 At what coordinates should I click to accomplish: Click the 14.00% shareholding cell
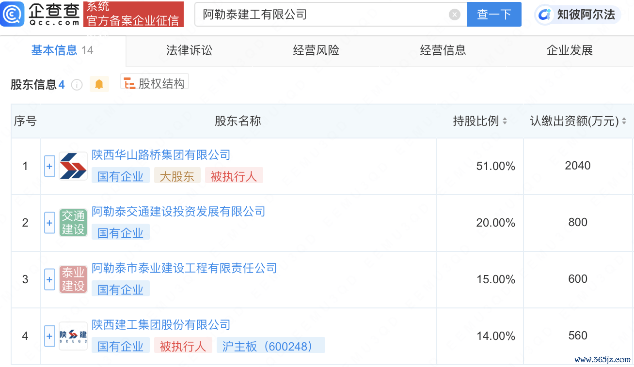(x=480, y=336)
